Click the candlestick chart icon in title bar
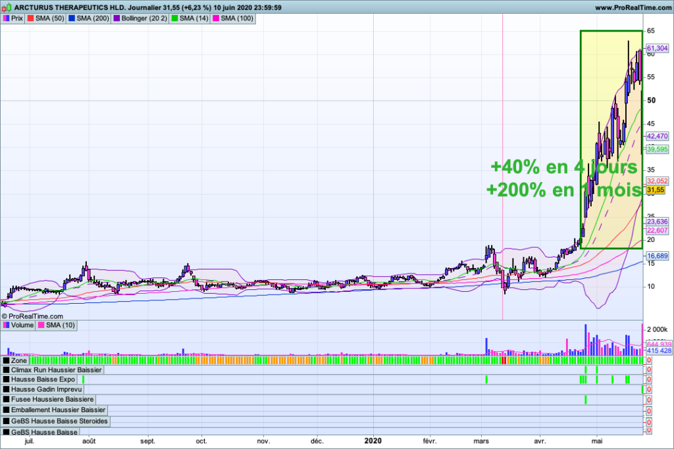Screen dimensions: 674x449 7,7
